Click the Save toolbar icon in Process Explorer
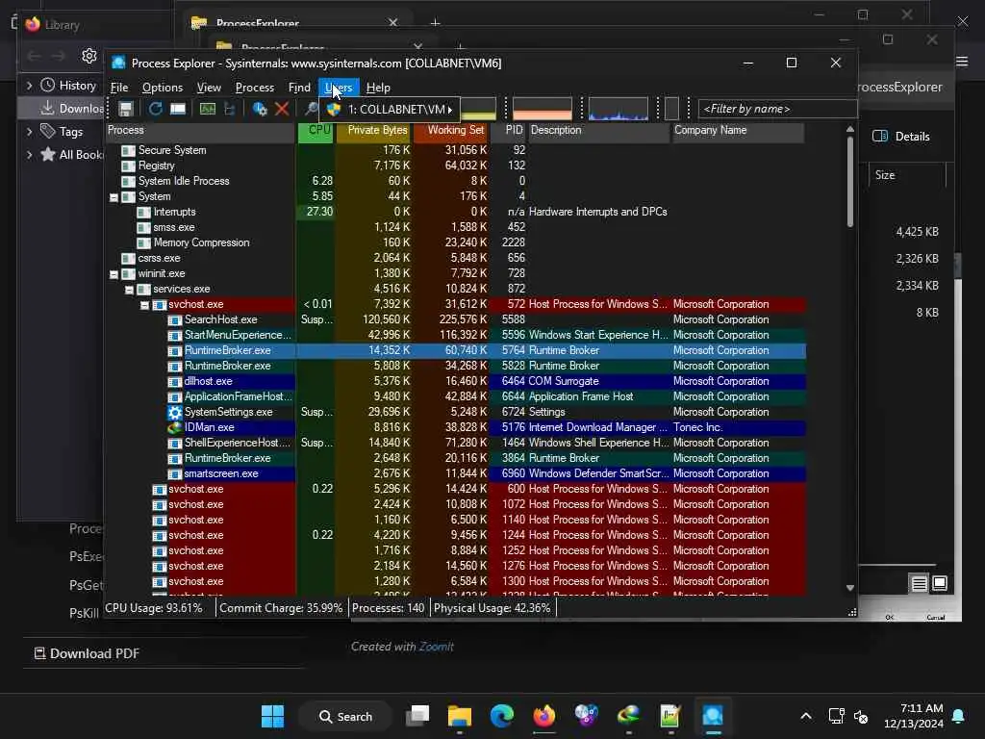The image size is (985, 739). pos(126,109)
